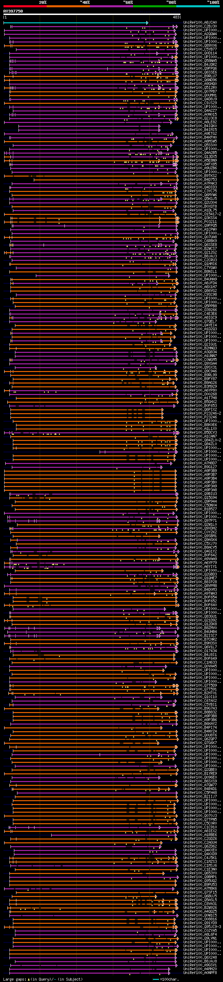
Task: Click hit label UniRef100_C4E3E6
Action: (x=200, y=314)
